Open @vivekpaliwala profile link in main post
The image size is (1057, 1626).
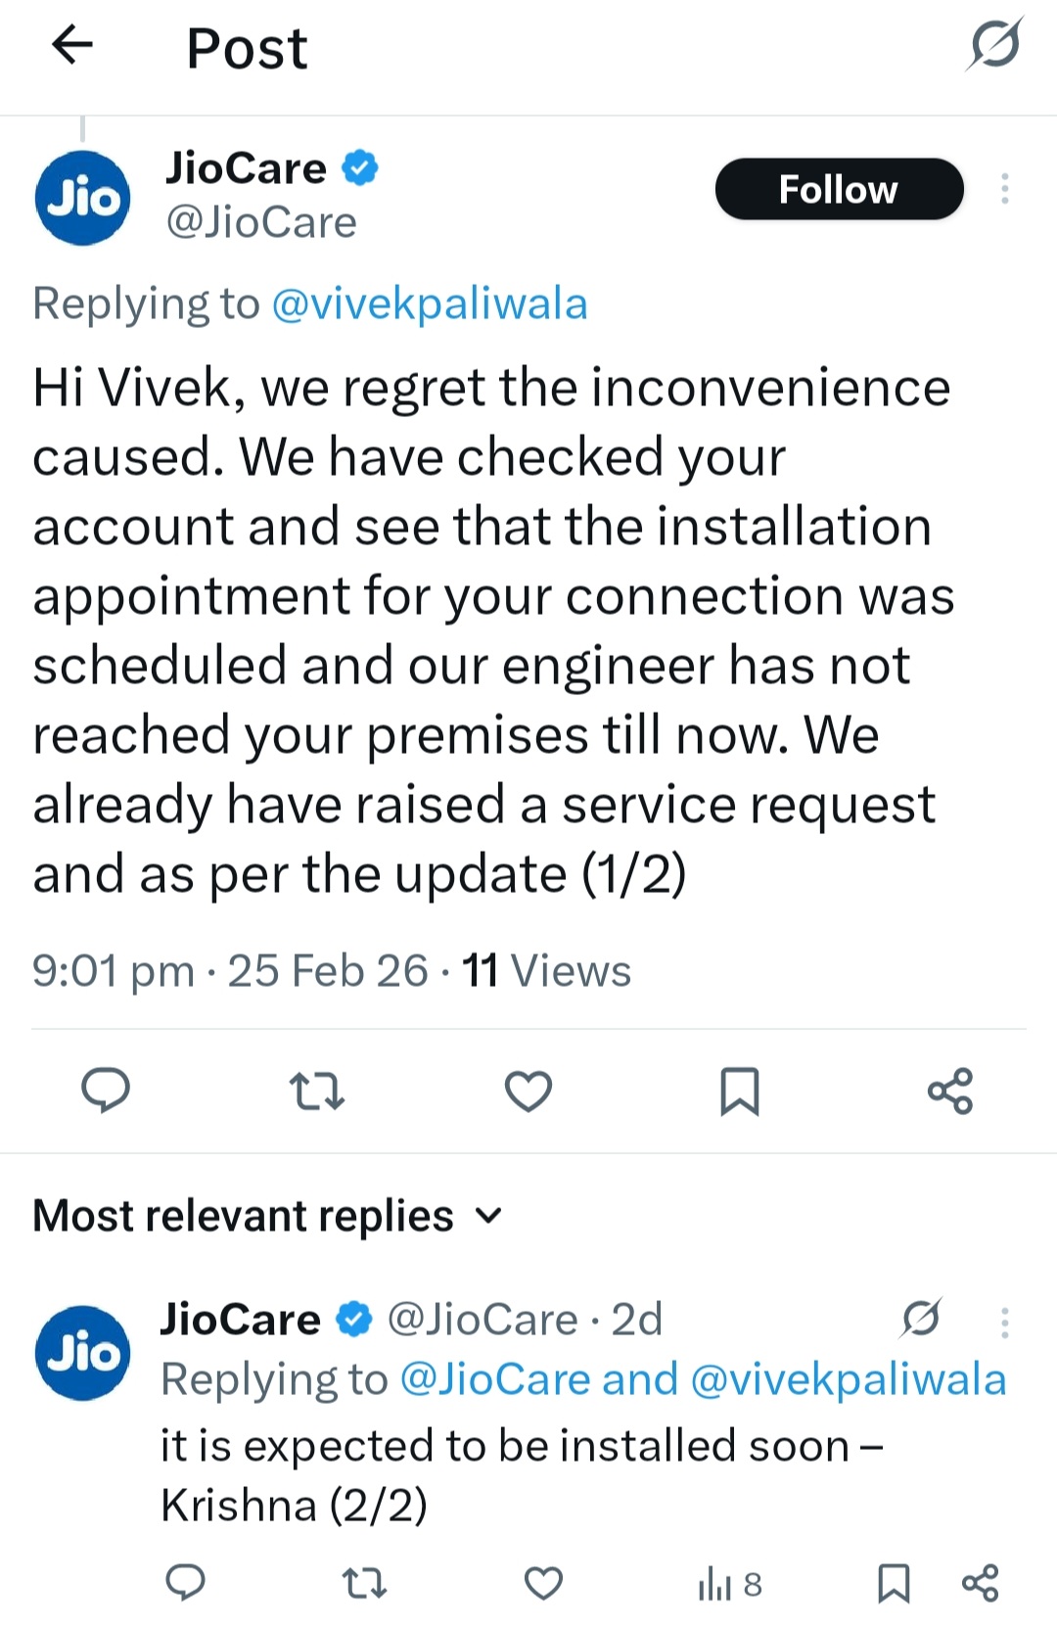[429, 304]
